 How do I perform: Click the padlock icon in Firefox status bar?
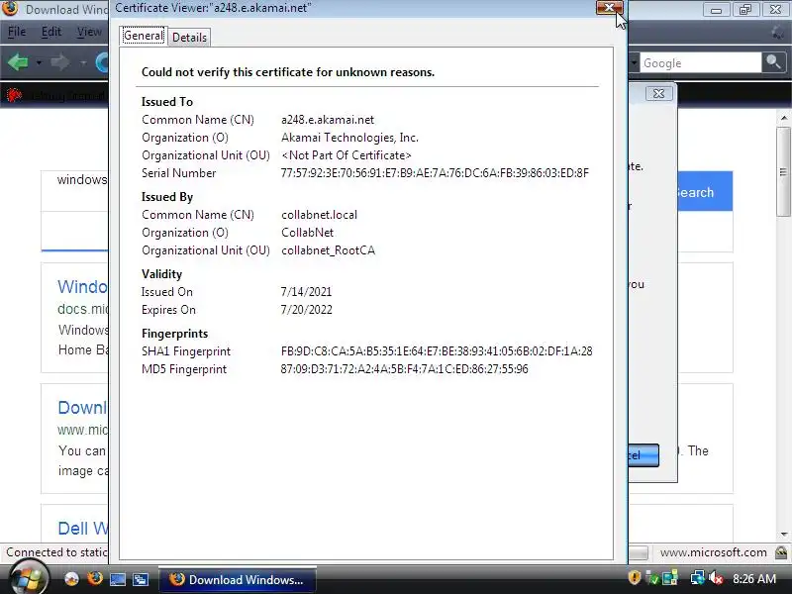pyautogui.click(x=781, y=552)
